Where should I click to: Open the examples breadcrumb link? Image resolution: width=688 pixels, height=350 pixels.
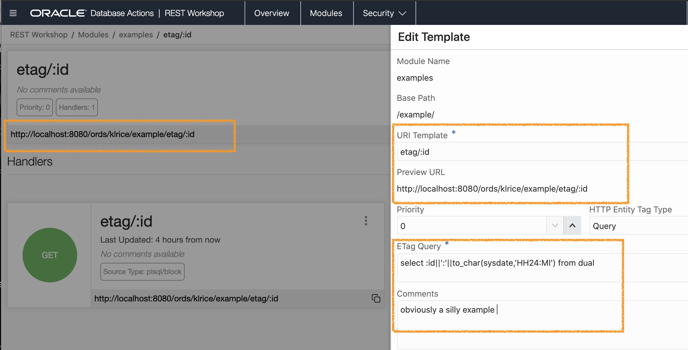coord(136,35)
